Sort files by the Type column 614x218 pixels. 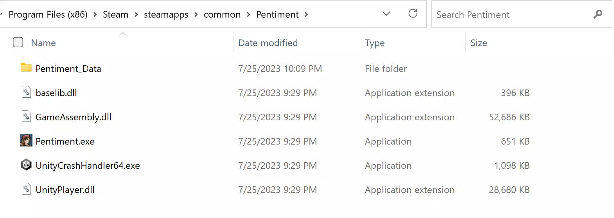pos(375,43)
